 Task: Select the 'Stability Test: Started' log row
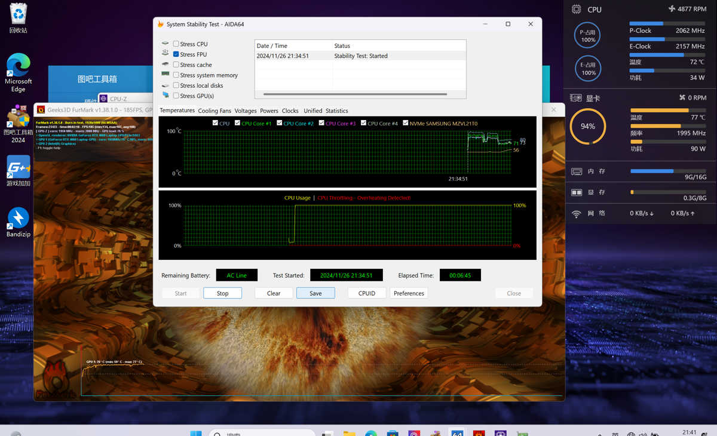coord(360,56)
